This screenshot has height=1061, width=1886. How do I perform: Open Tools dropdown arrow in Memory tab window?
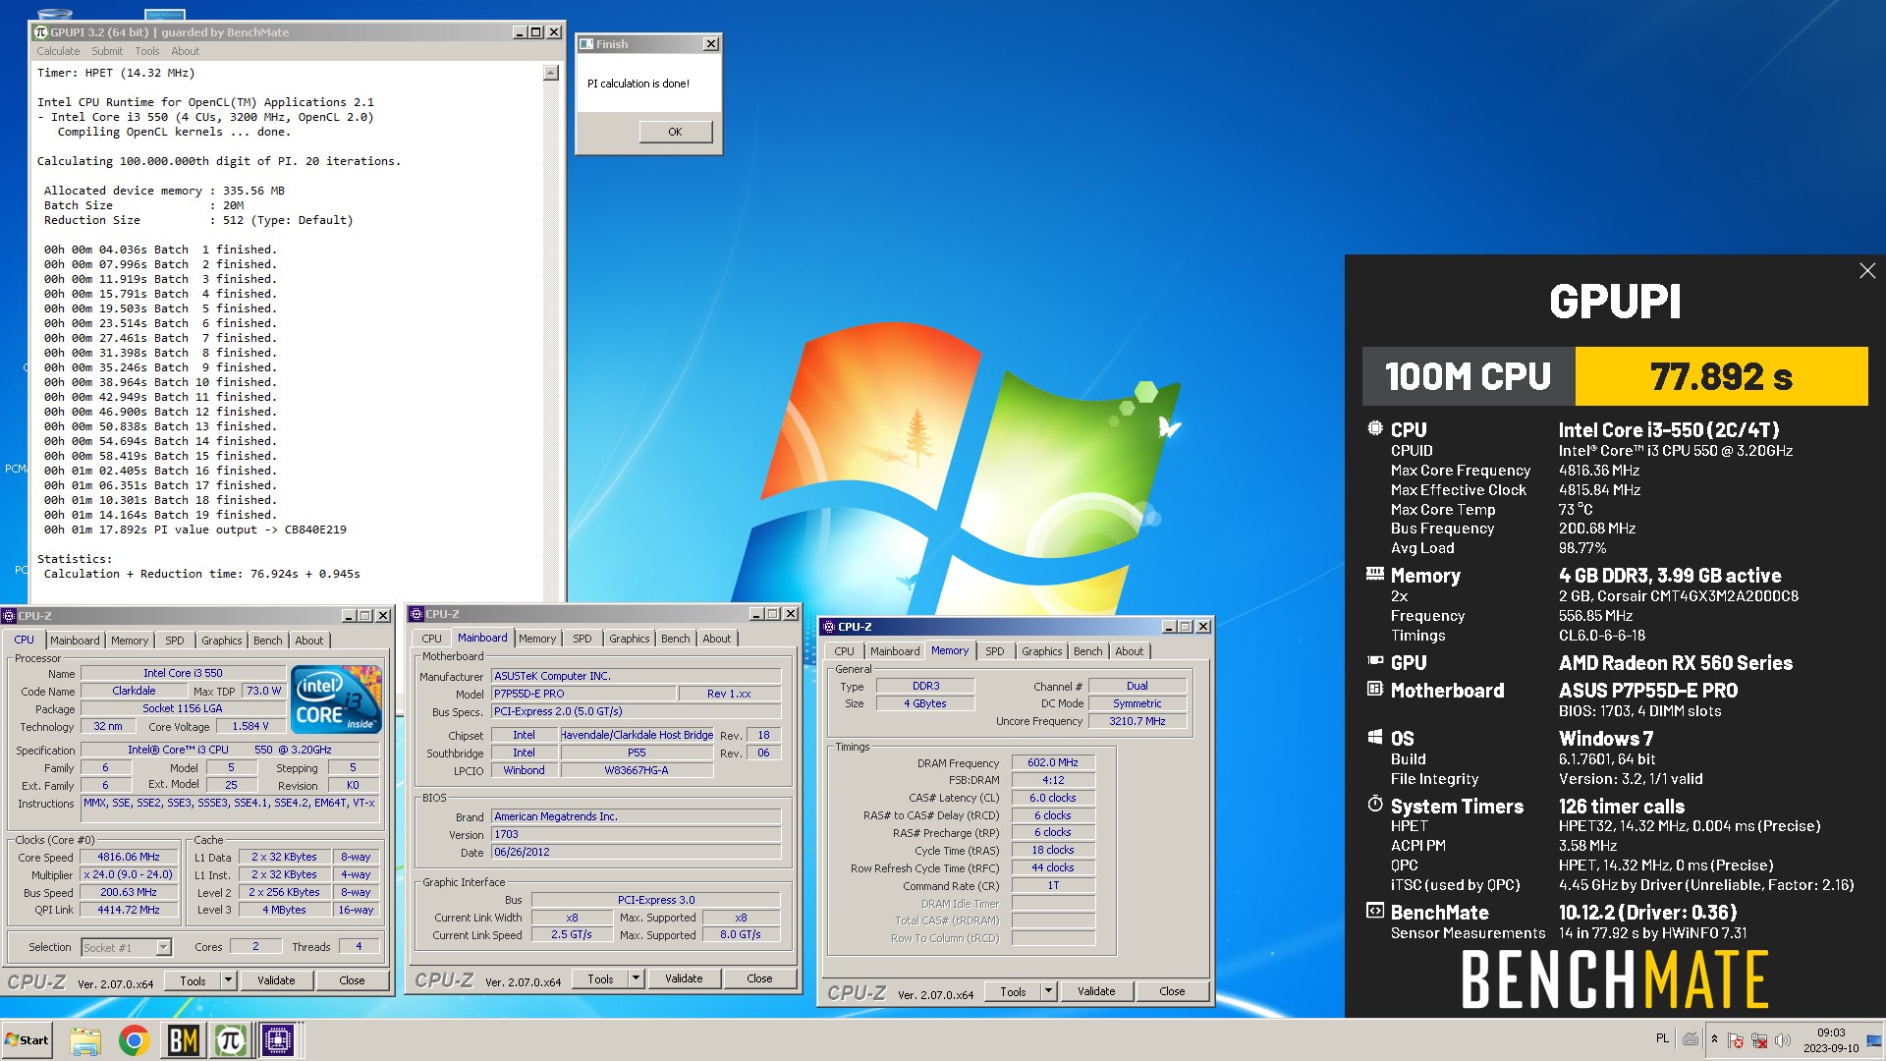1048,991
